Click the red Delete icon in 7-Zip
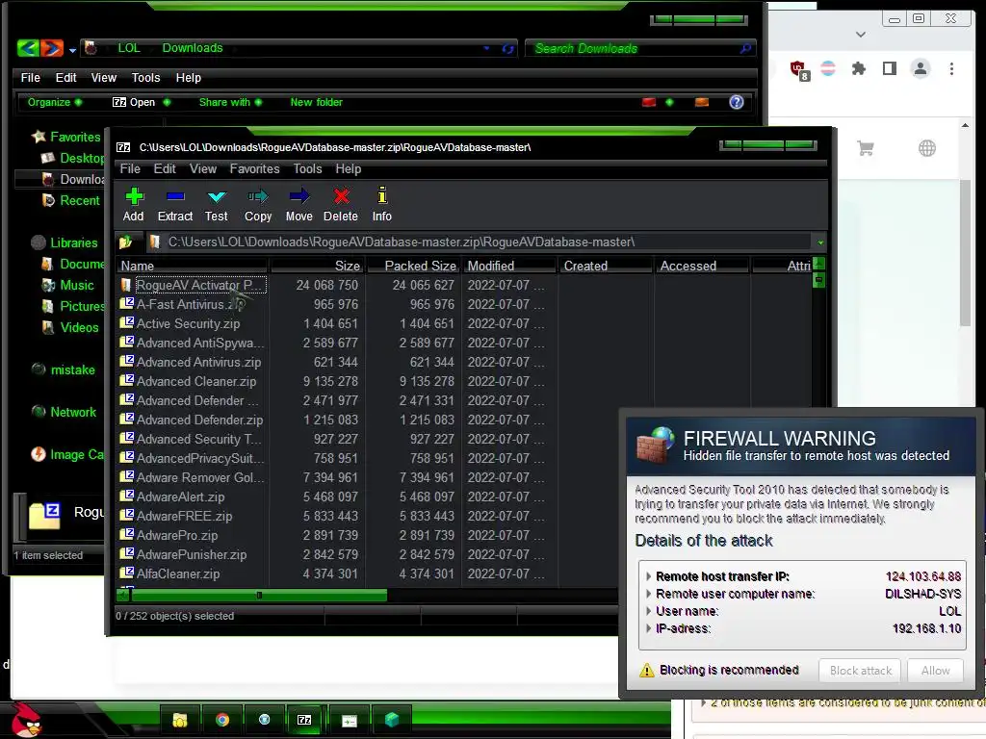 (x=341, y=197)
